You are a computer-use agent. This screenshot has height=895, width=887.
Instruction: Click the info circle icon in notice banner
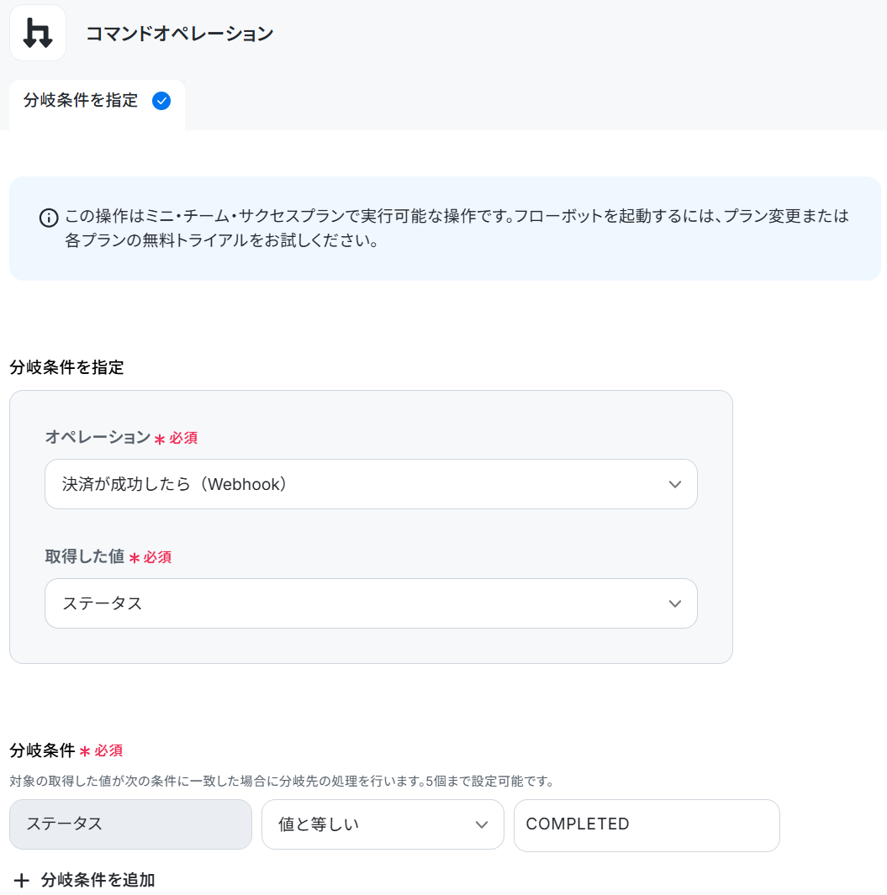(x=49, y=218)
